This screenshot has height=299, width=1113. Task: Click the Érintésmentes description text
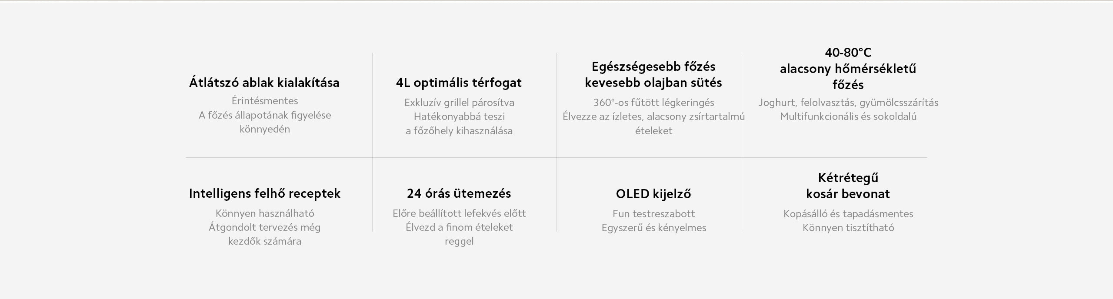[265, 101]
